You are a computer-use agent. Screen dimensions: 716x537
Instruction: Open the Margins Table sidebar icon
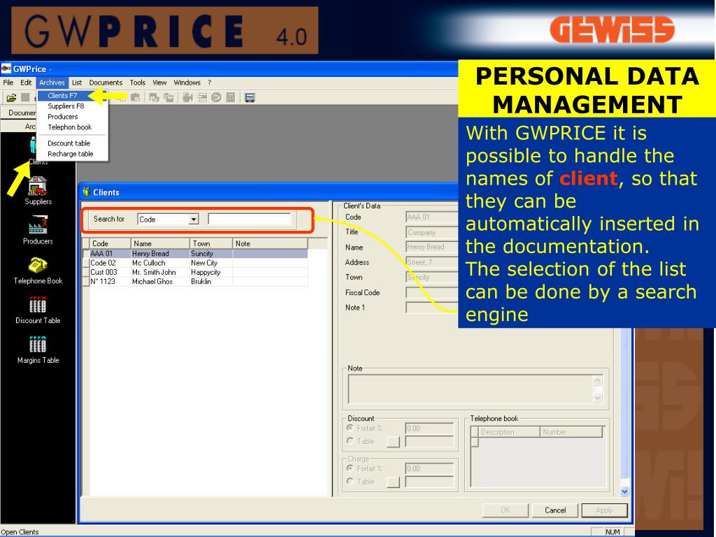click(x=38, y=350)
